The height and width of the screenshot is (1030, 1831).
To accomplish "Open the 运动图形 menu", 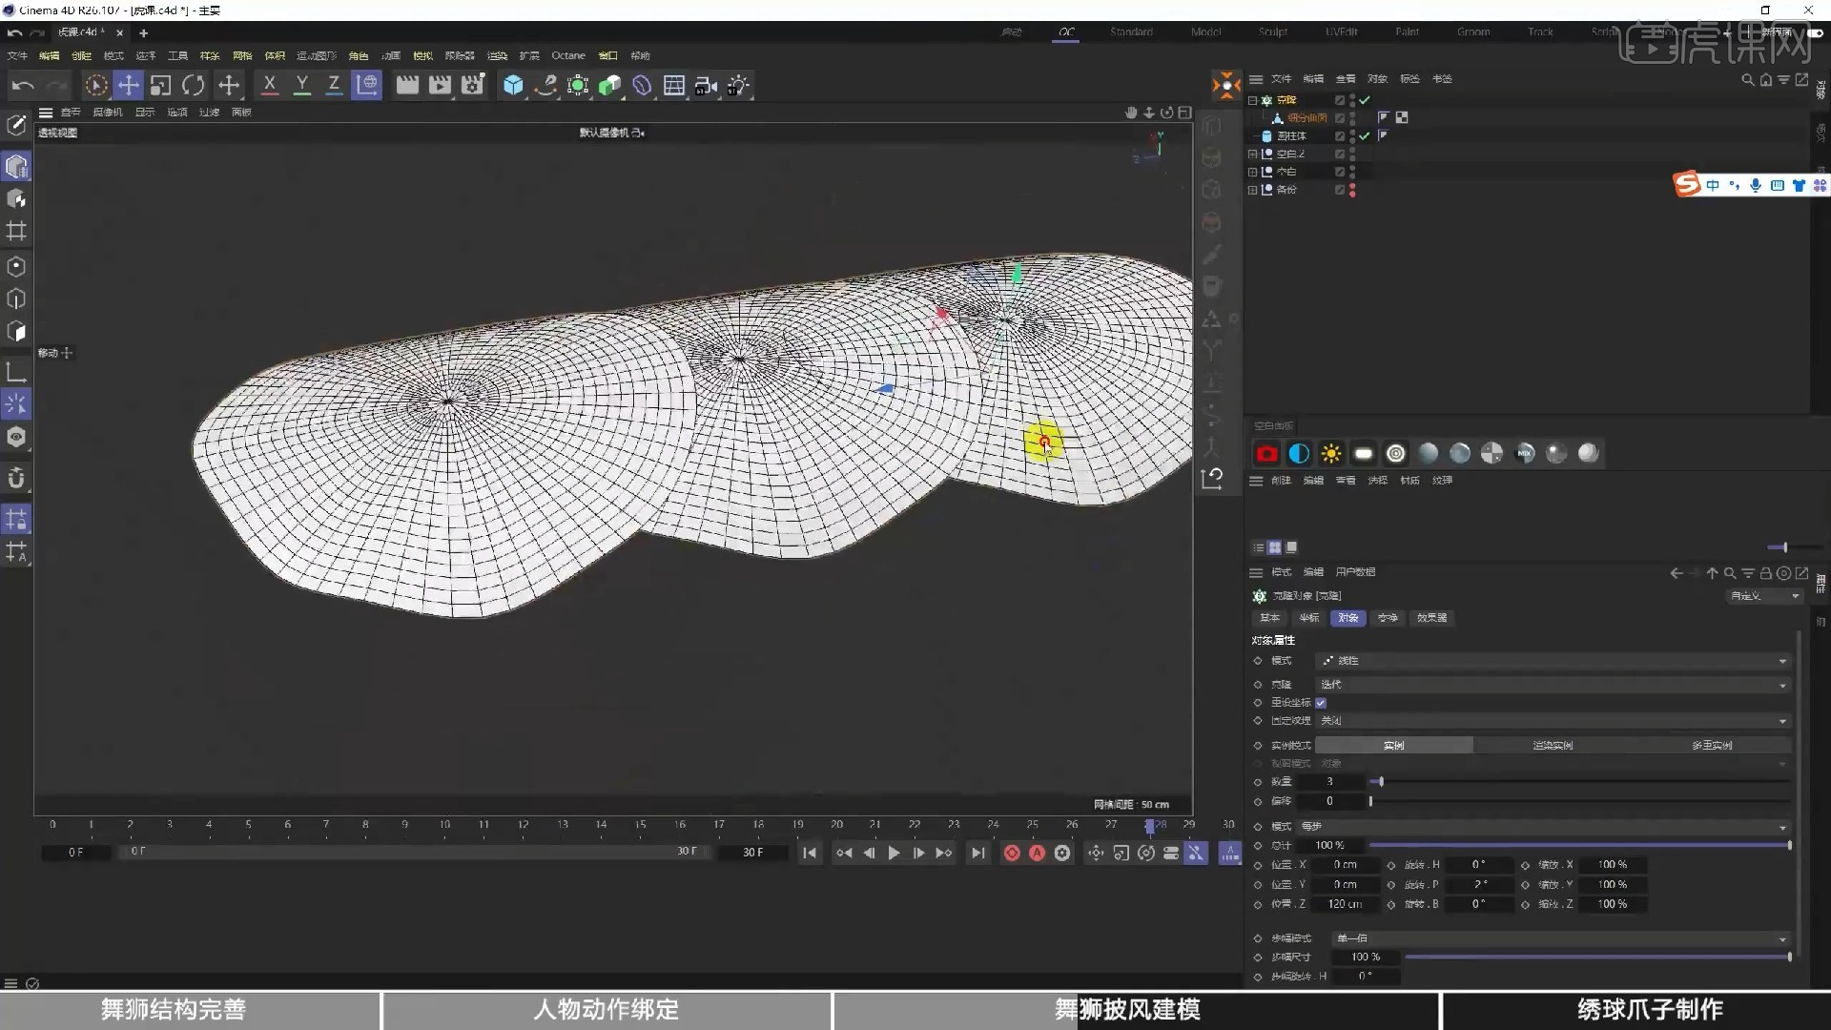I will pyautogui.click(x=317, y=55).
